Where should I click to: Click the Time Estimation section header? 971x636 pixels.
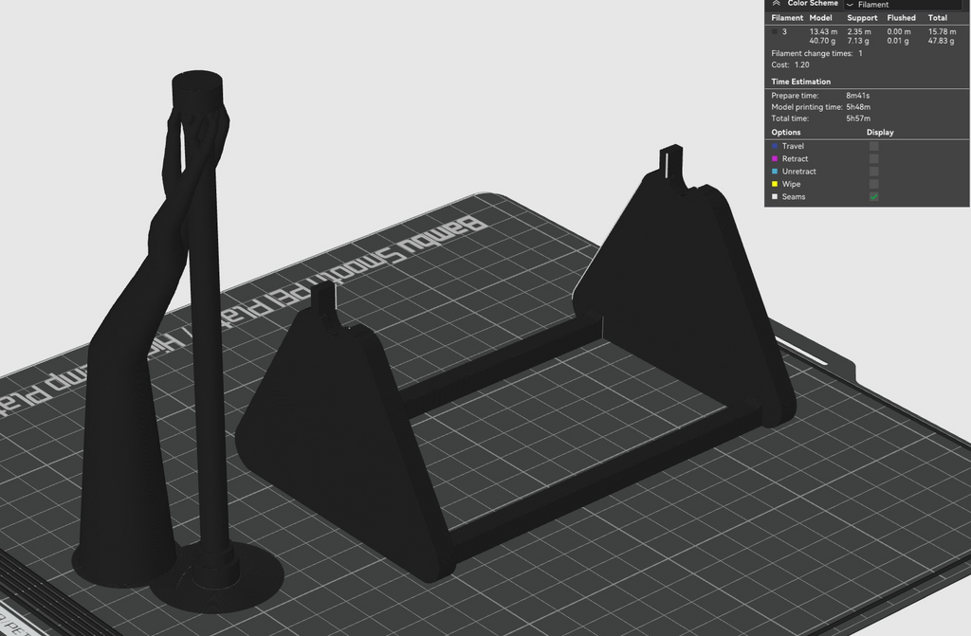pyautogui.click(x=800, y=82)
